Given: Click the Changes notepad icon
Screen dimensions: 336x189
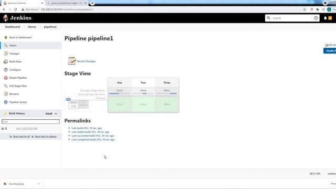Looking at the screenshot, I should click(6, 54).
